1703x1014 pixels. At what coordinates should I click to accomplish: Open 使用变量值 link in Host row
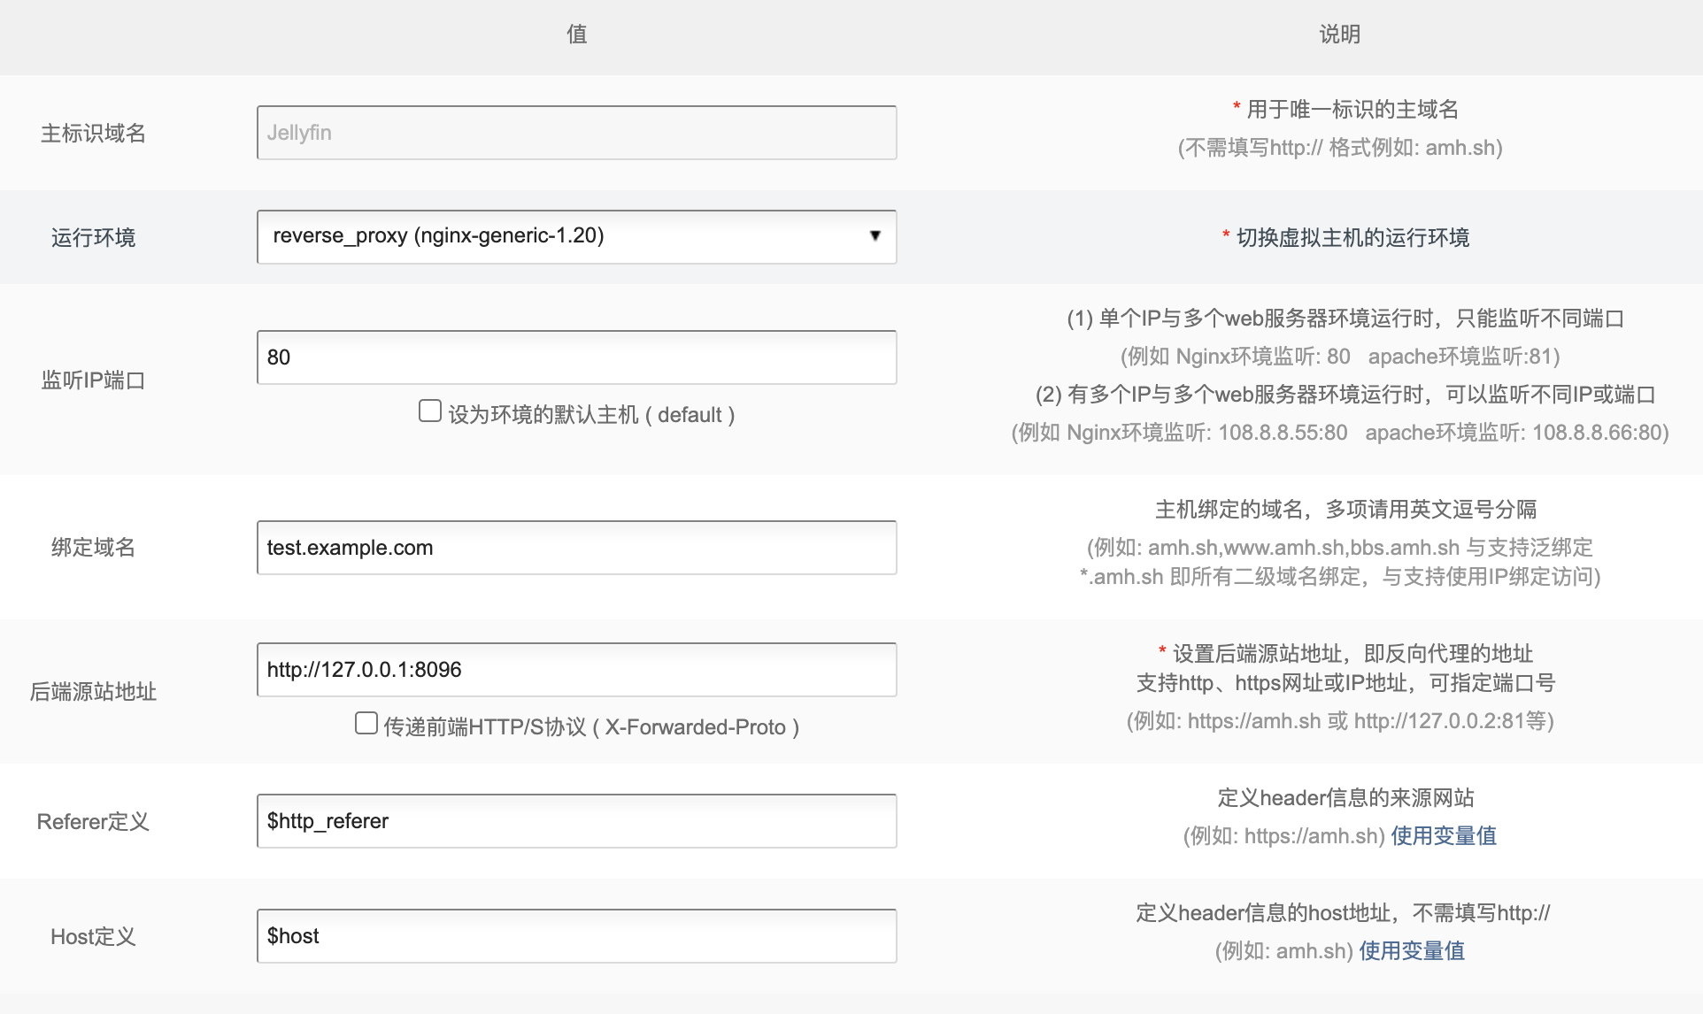click(x=1411, y=951)
